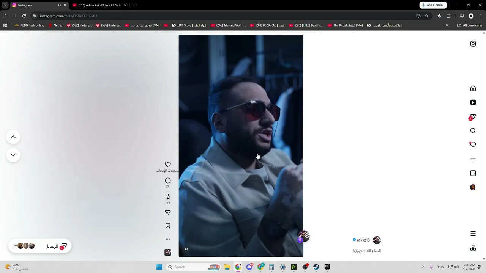Open the reel's comments
This screenshot has width=486, height=273.
[168, 181]
